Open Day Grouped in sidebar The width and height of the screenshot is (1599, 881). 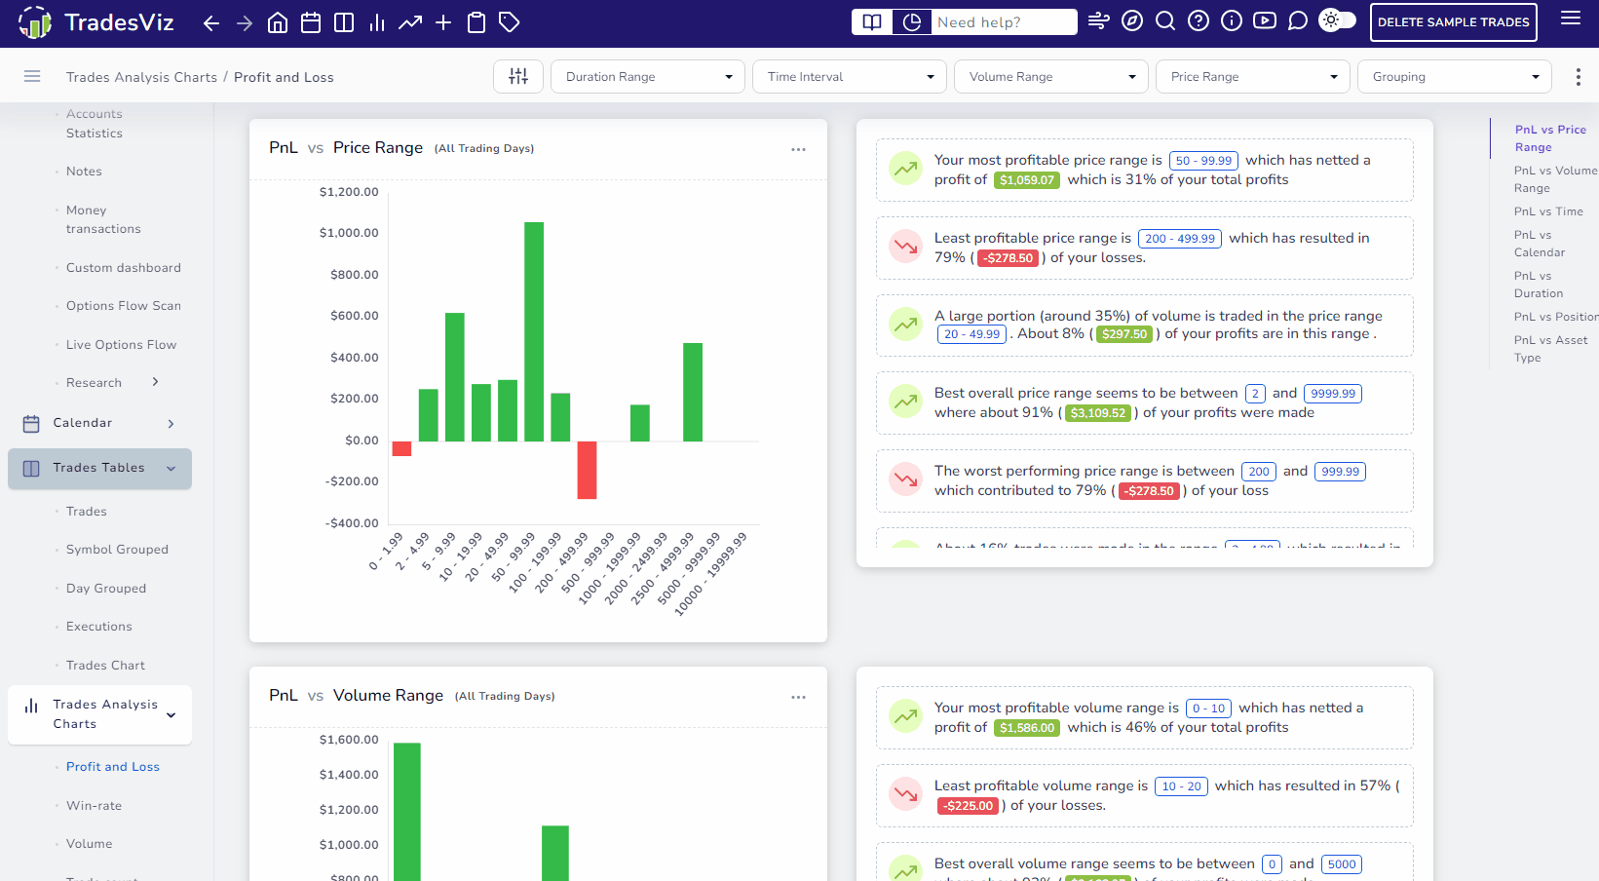tap(106, 589)
